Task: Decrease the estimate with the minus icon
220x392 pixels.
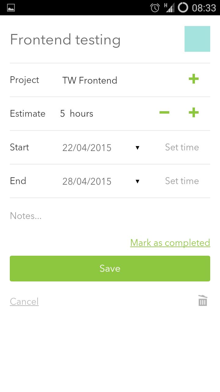Action: pyautogui.click(x=164, y=113)
